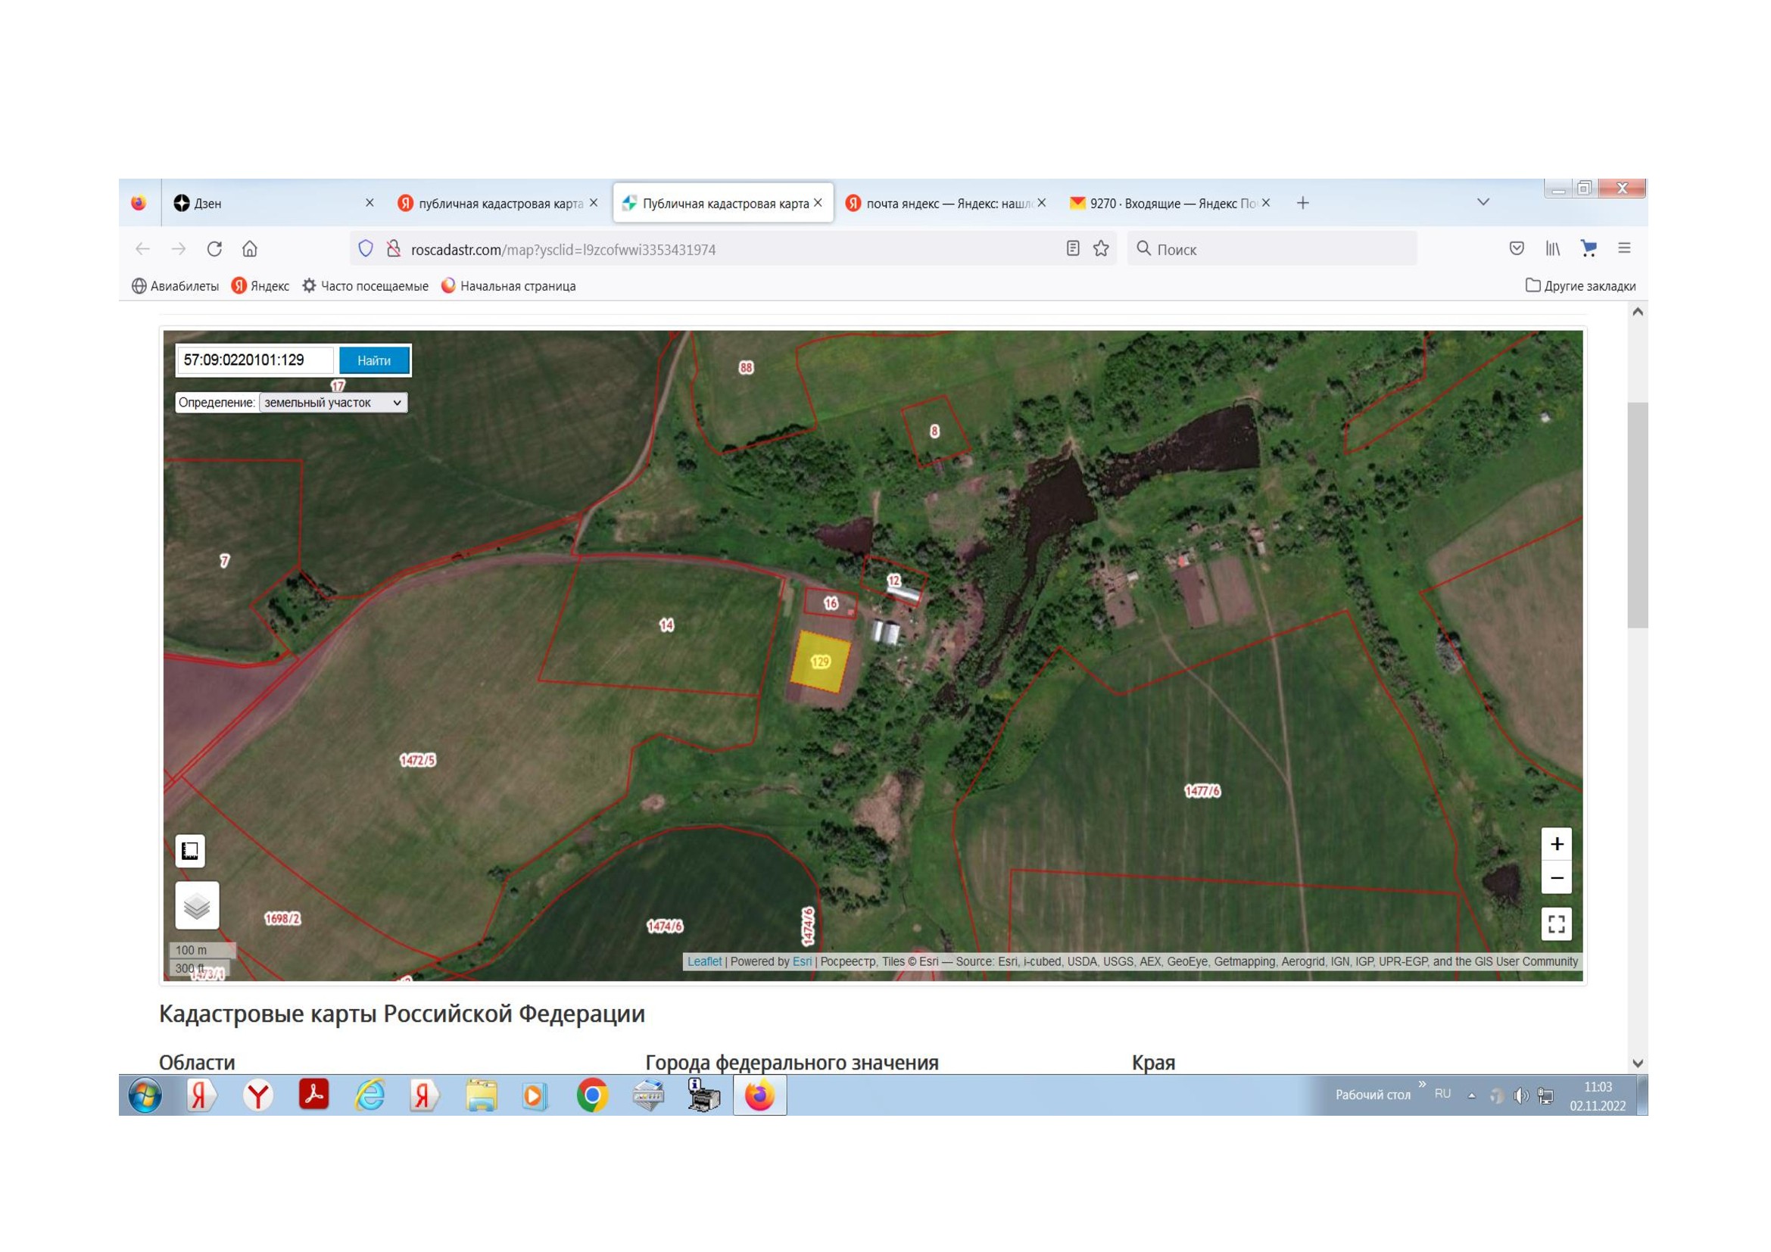Click the cadastral number input field
Viewport: 1771px width, 1252px height.
point(255,360)
